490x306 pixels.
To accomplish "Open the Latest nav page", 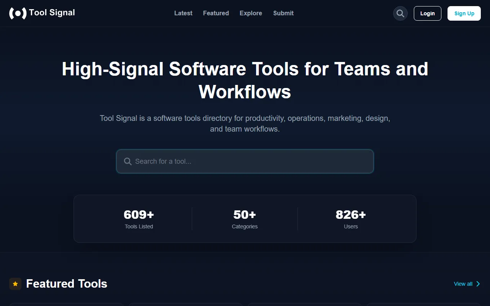I will click(183, 13).
